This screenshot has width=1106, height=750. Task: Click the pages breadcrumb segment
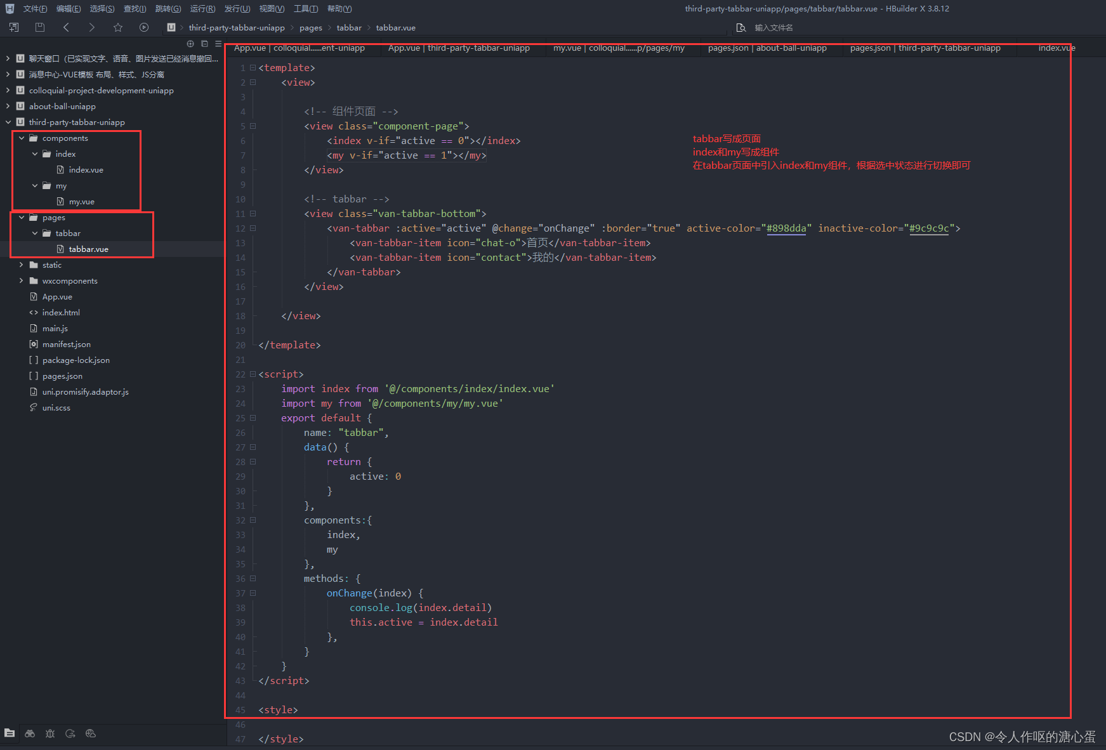click(x=311, y=28)
